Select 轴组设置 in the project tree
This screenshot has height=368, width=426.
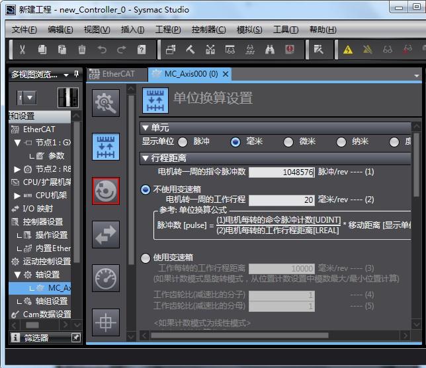[x=50, y=301]
